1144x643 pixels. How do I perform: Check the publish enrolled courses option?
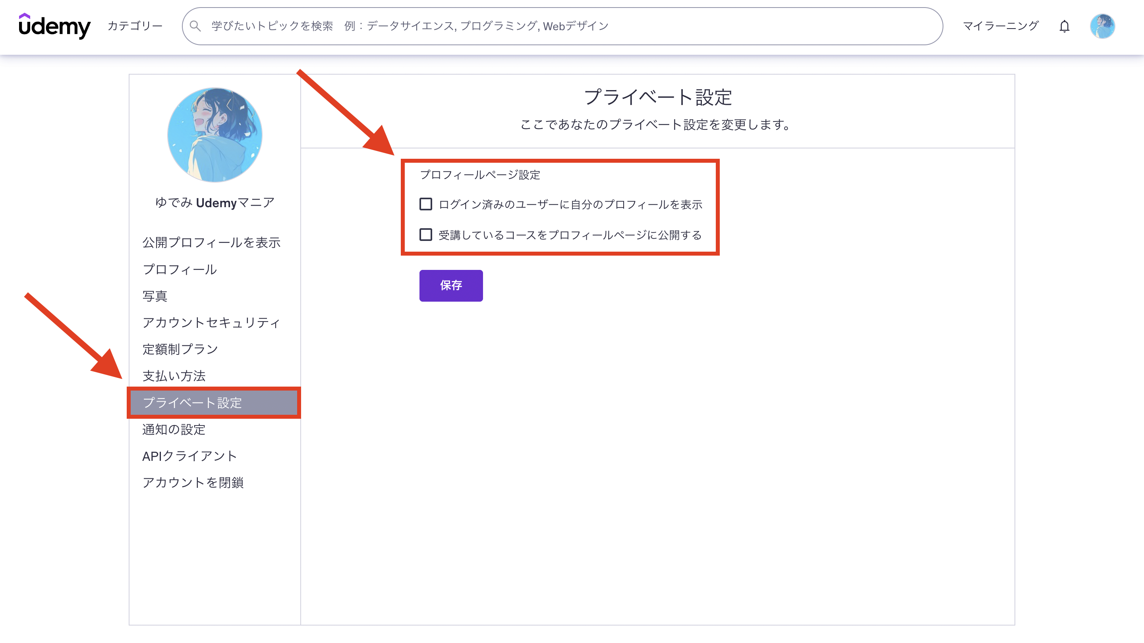click(425, 235)
